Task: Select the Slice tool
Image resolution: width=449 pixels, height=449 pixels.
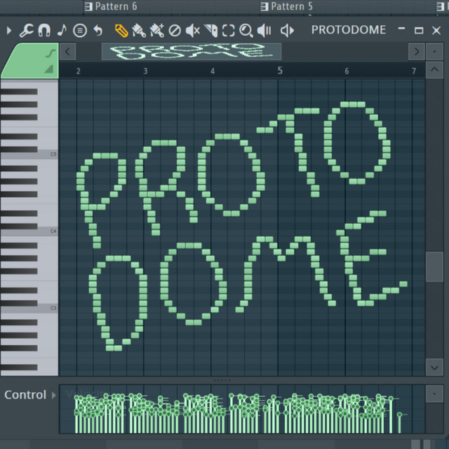Action: [x=210, y=30]
